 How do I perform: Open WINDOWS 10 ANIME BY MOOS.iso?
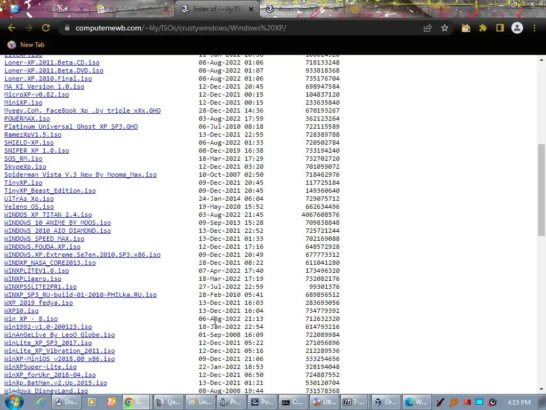pos(58,223)
